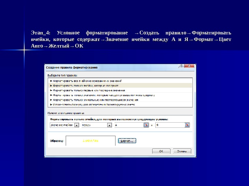This screenshot has height=186, width=249.
Task: Select 'Форматировать только ячейки, которые содержат'
Action: [120, 85]
